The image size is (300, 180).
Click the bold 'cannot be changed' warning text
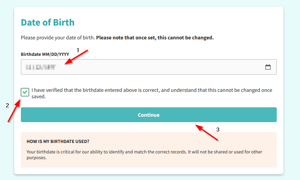pyautogui.click(x=155, y=38)
